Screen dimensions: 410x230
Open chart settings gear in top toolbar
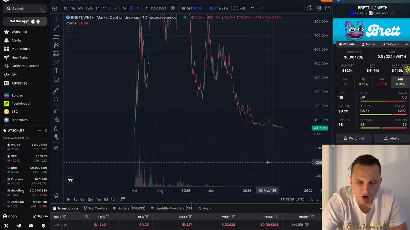319,8
